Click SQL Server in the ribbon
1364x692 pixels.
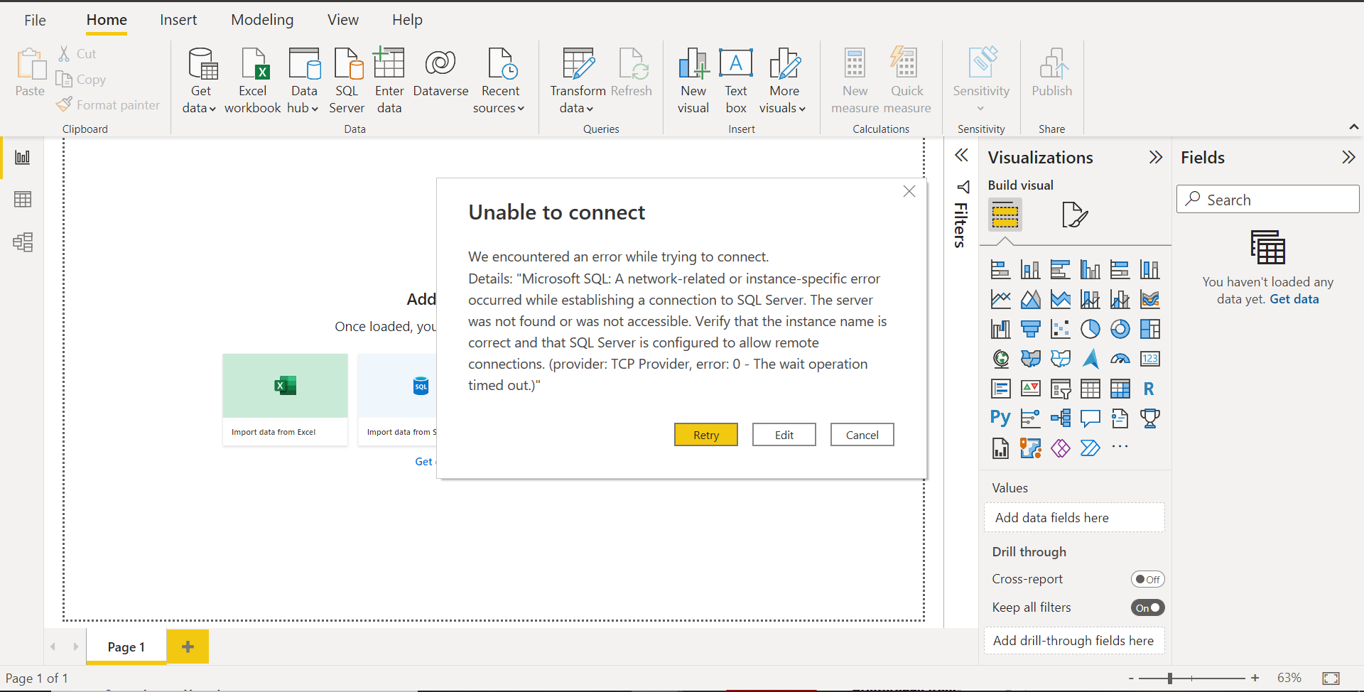[347, 80]
